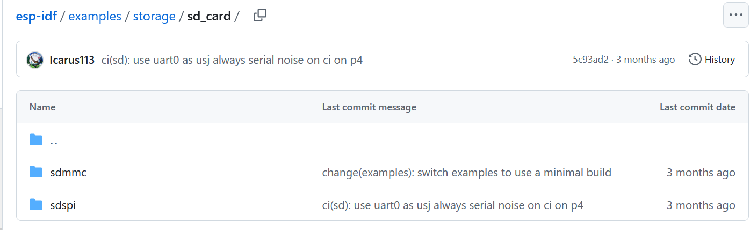Open the Icarus113 author profile link
Viewport: 750px width, 230px height.
[72, 60]
